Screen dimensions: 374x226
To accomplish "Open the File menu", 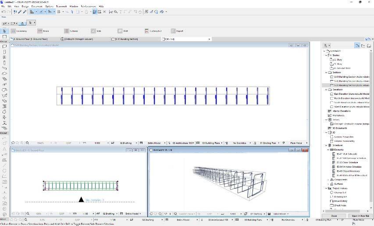I will click(3, 7).
